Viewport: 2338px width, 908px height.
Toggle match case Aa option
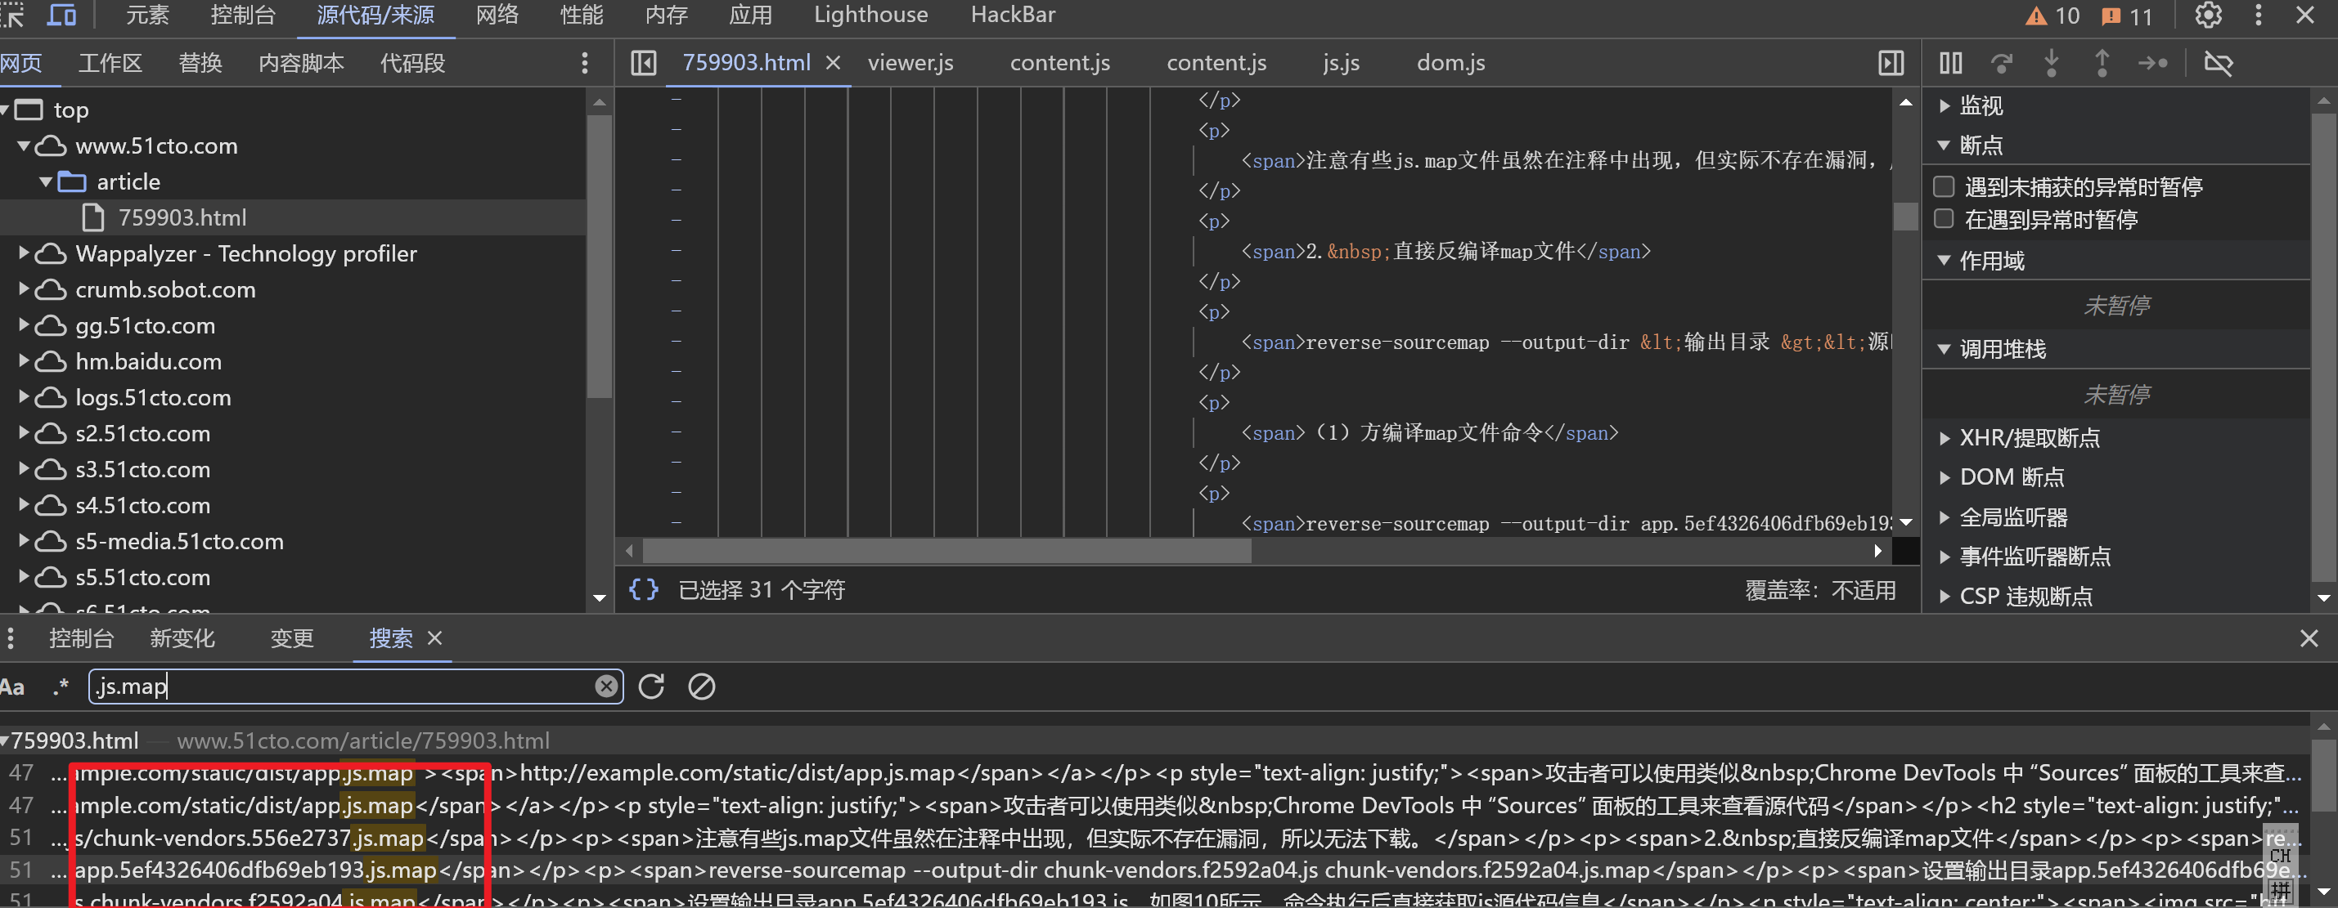click(13, 687)
